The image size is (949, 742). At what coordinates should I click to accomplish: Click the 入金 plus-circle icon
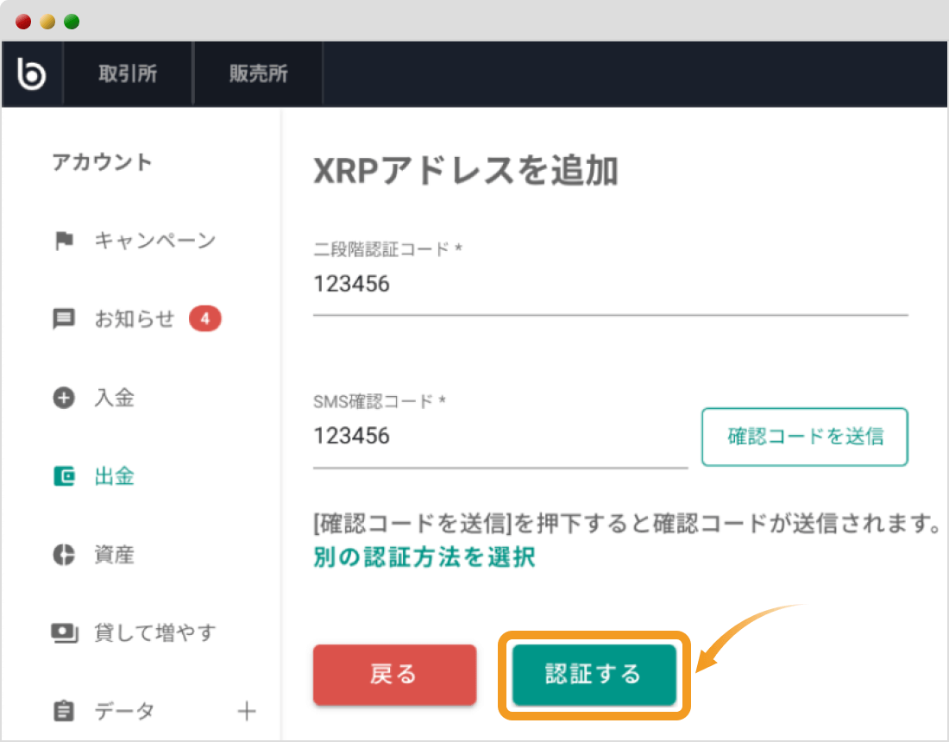pos(63,398)
